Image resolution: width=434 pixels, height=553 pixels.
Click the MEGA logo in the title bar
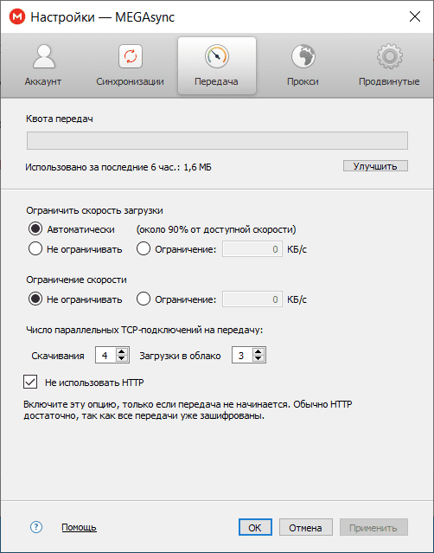pyautogui.click(x=17, y=16)
